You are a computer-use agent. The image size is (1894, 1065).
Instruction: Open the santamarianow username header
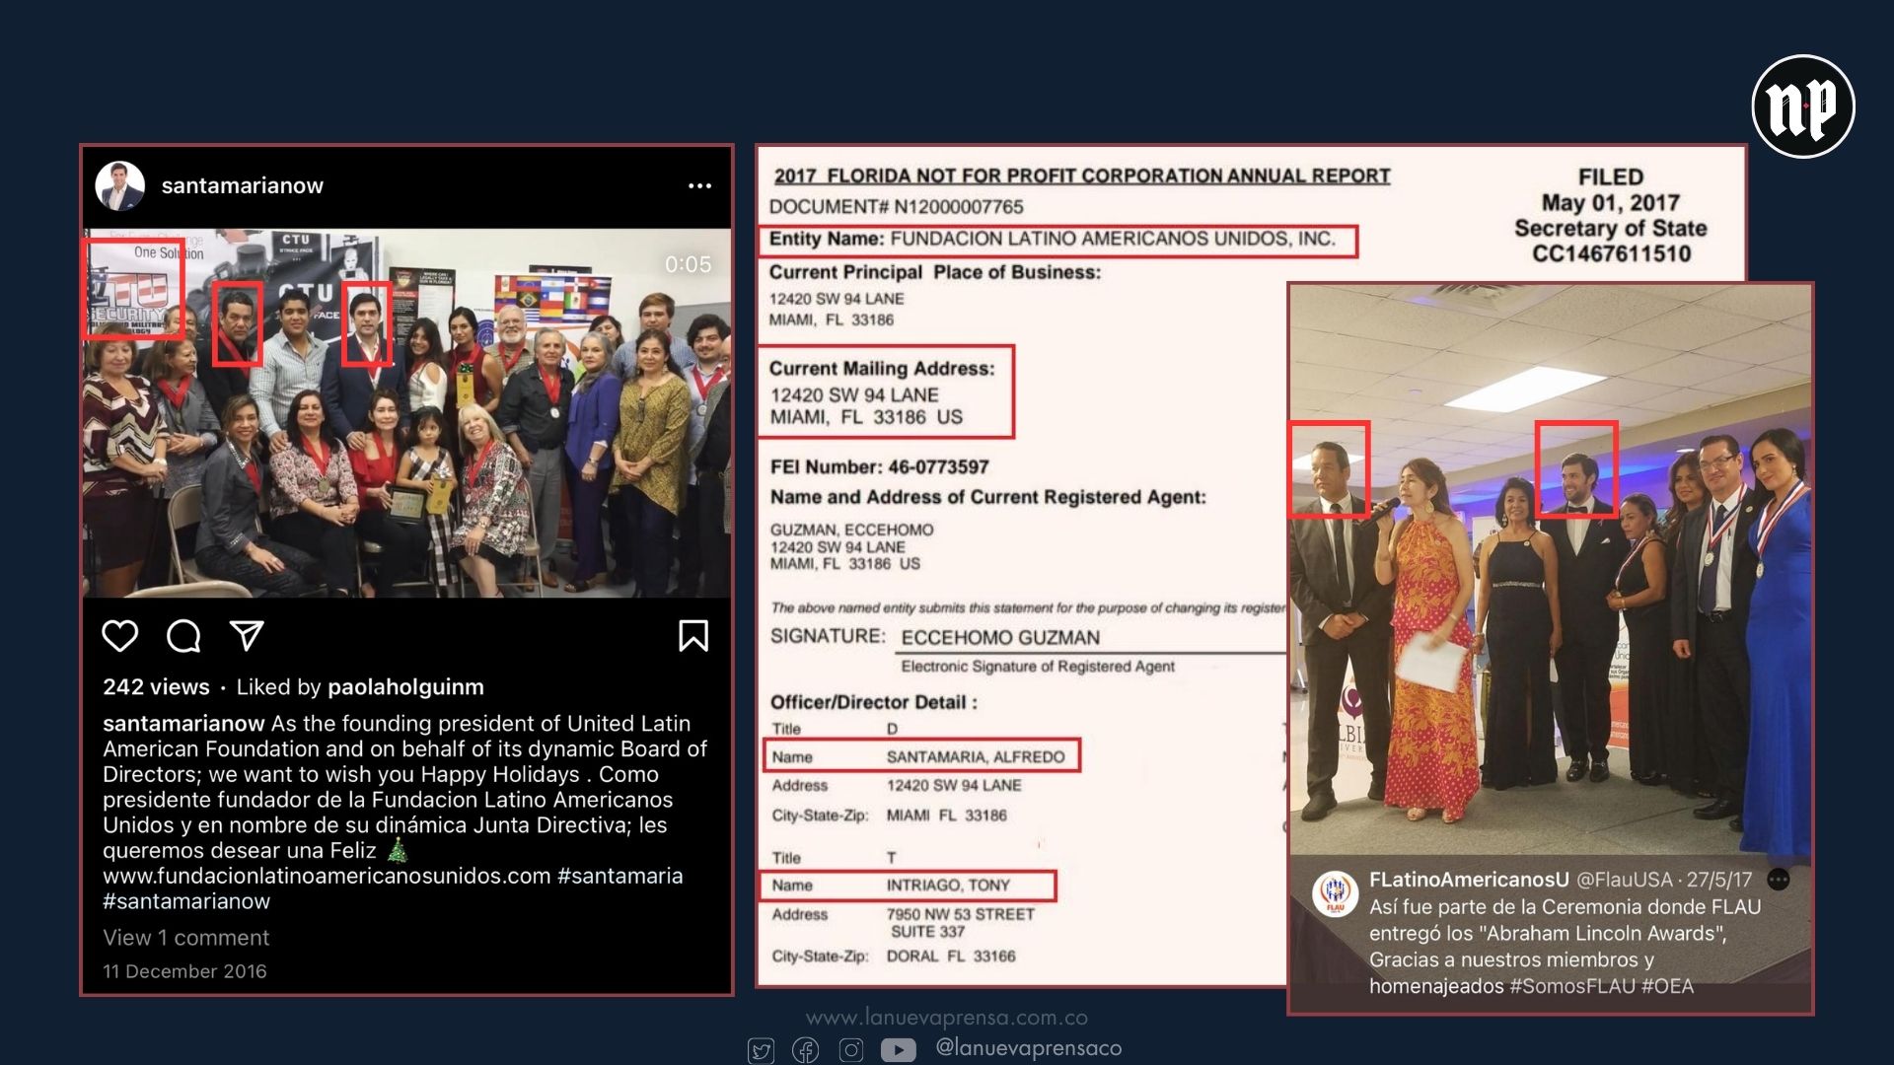point(243,185)
